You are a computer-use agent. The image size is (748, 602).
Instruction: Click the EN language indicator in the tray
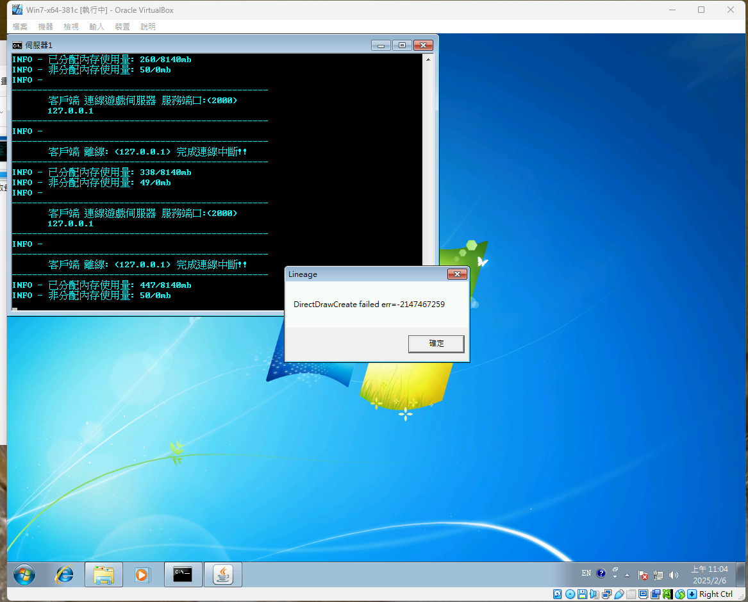pyautogui.click(x=586, y=573)
